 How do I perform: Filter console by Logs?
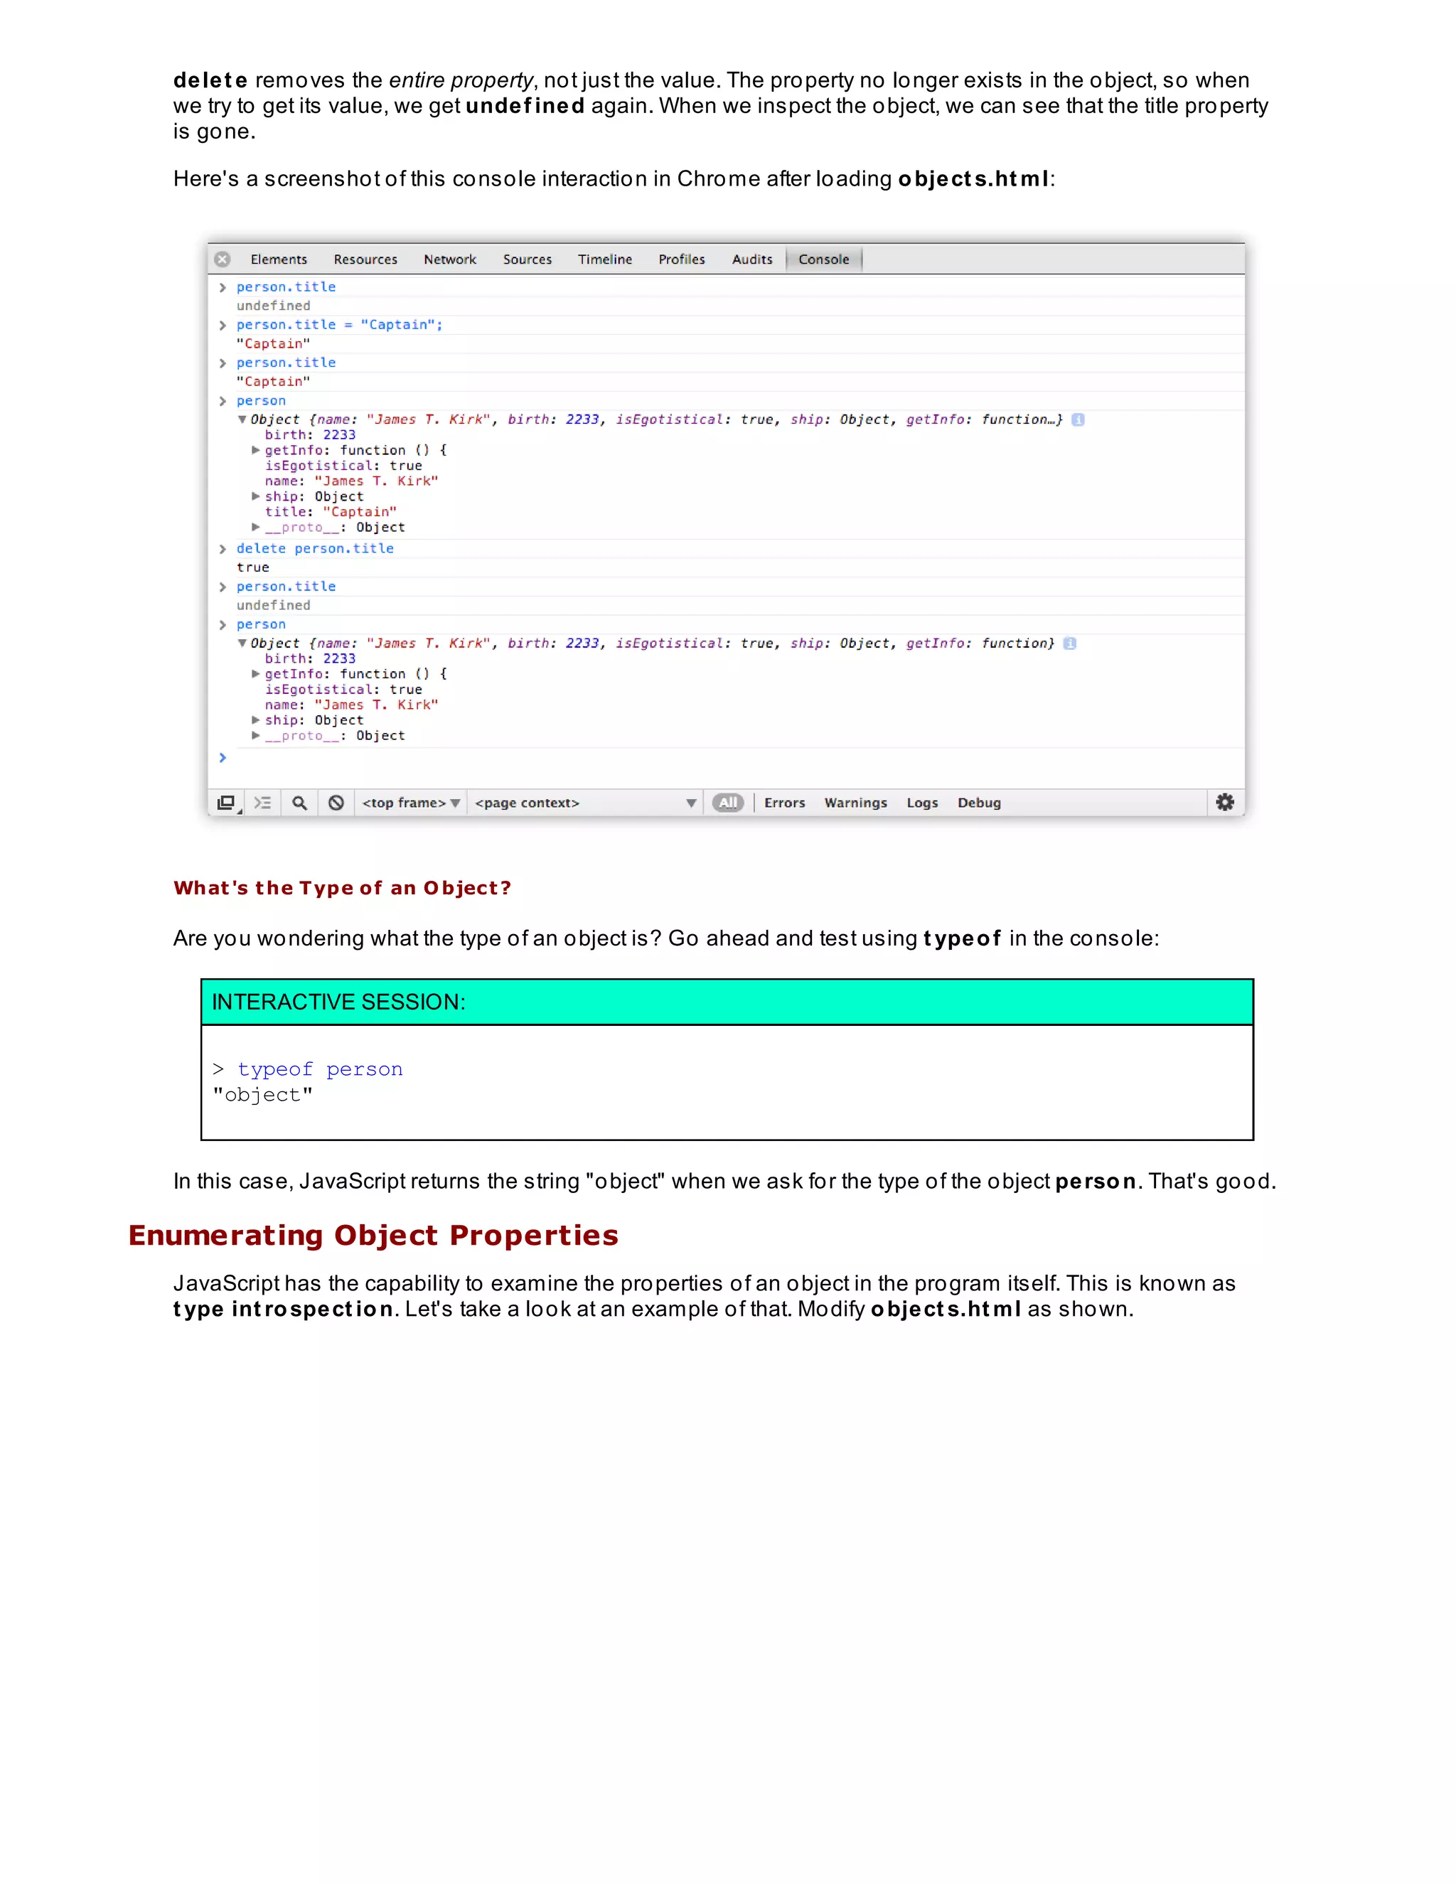(922, 803)
